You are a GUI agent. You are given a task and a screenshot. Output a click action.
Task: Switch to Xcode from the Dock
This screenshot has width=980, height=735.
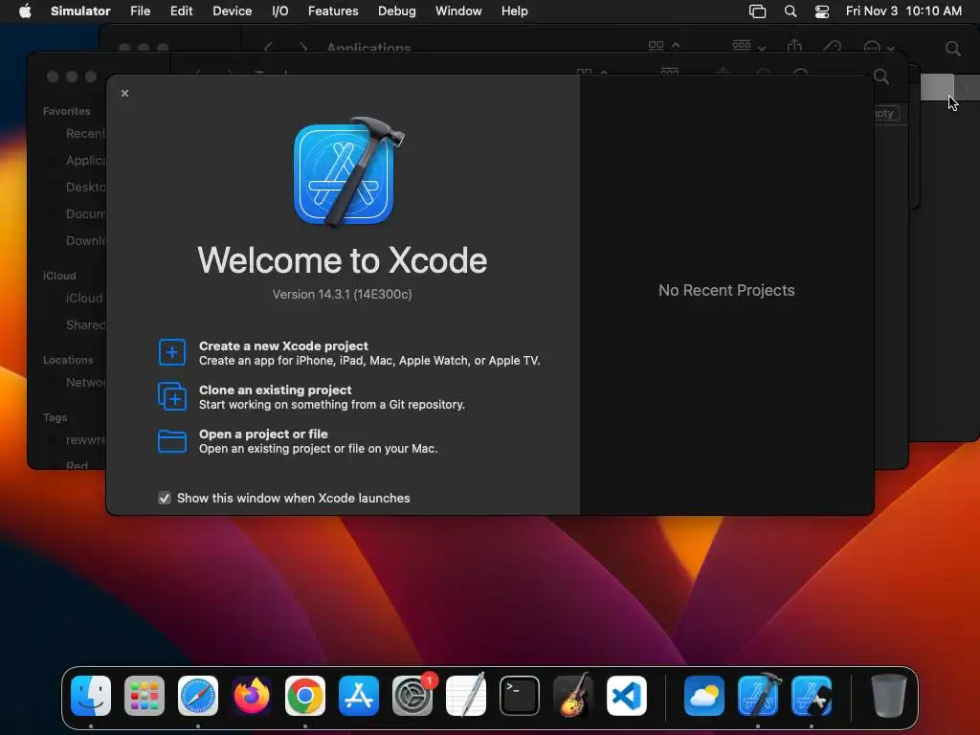(x=759, y=695)
